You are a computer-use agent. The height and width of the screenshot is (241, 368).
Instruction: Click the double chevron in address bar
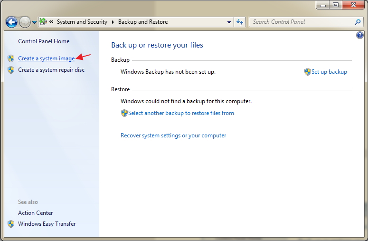tap(51, 21)
